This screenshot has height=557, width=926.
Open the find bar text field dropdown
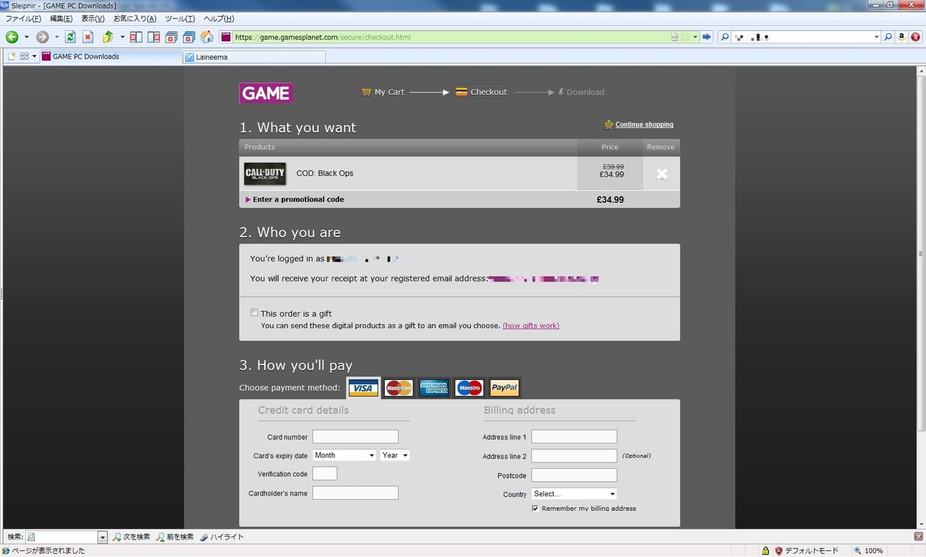coord(102,537)
